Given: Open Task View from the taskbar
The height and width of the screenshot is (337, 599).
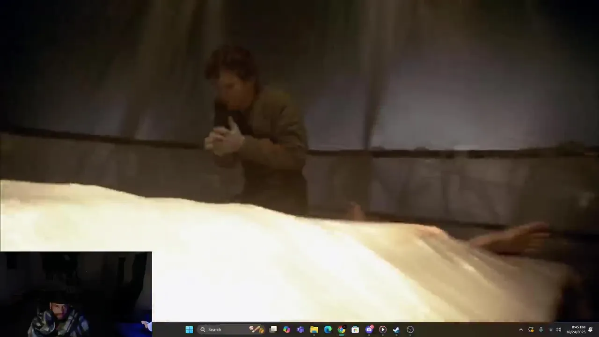Looking at the screenshot, I should (x=273, y=330).
